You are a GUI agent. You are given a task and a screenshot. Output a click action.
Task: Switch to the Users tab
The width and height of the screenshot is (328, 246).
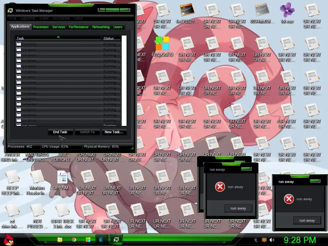click(118, 27)
